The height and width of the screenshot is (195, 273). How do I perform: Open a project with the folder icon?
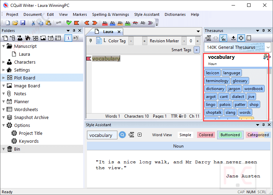pos(15,23)
